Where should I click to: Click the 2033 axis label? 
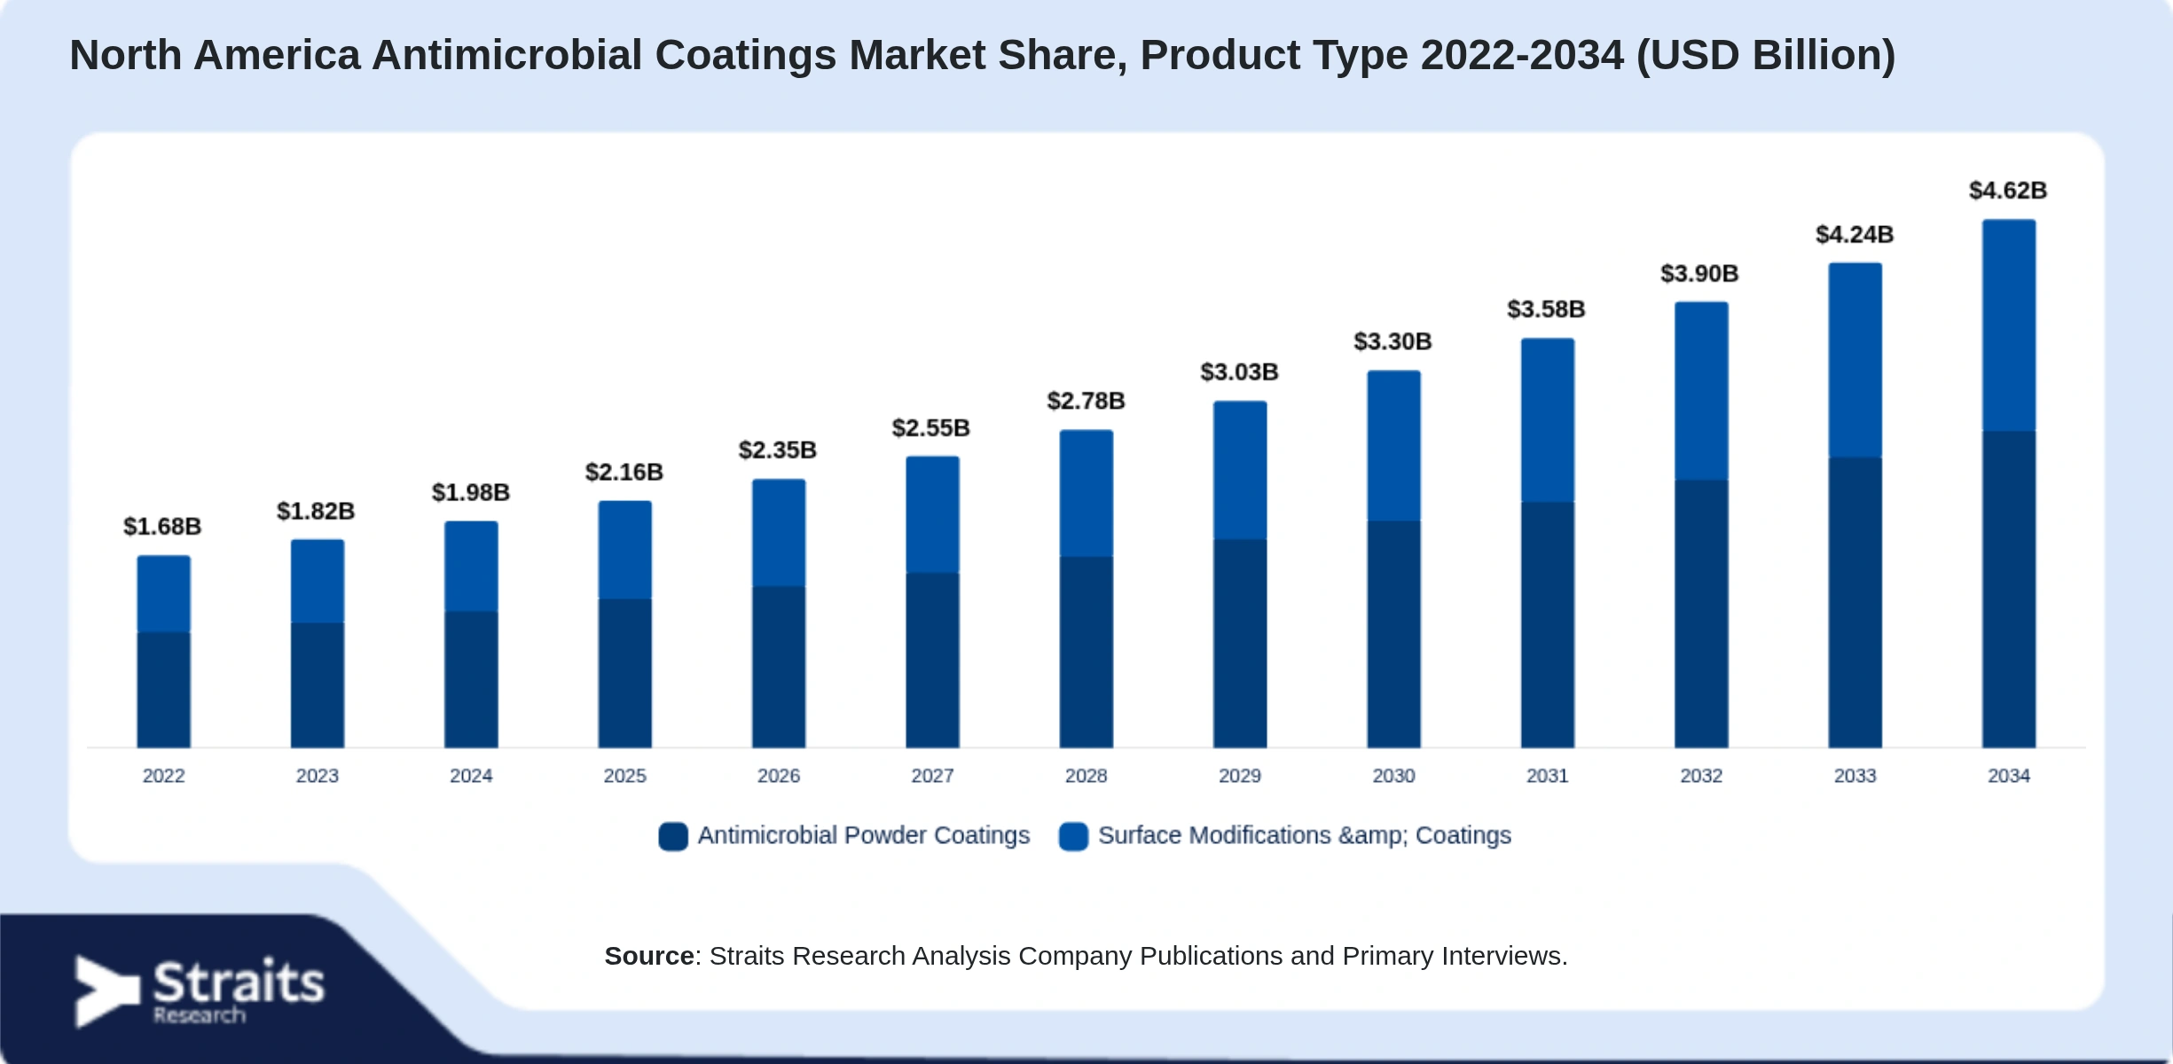click(x=1855, y=776)
